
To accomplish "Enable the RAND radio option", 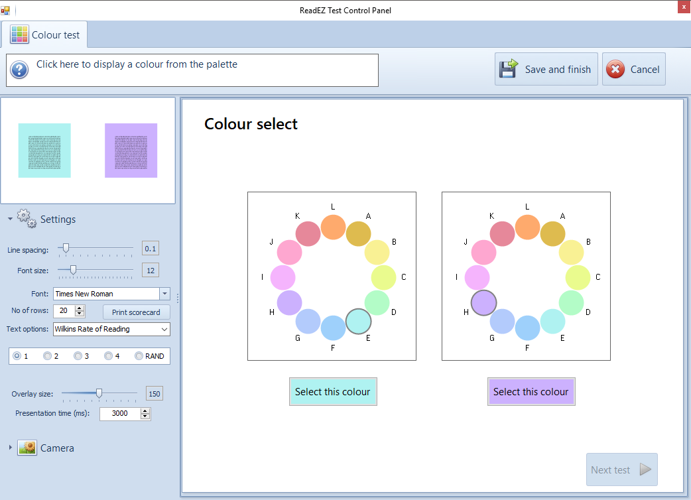I will tap(139, 356).
